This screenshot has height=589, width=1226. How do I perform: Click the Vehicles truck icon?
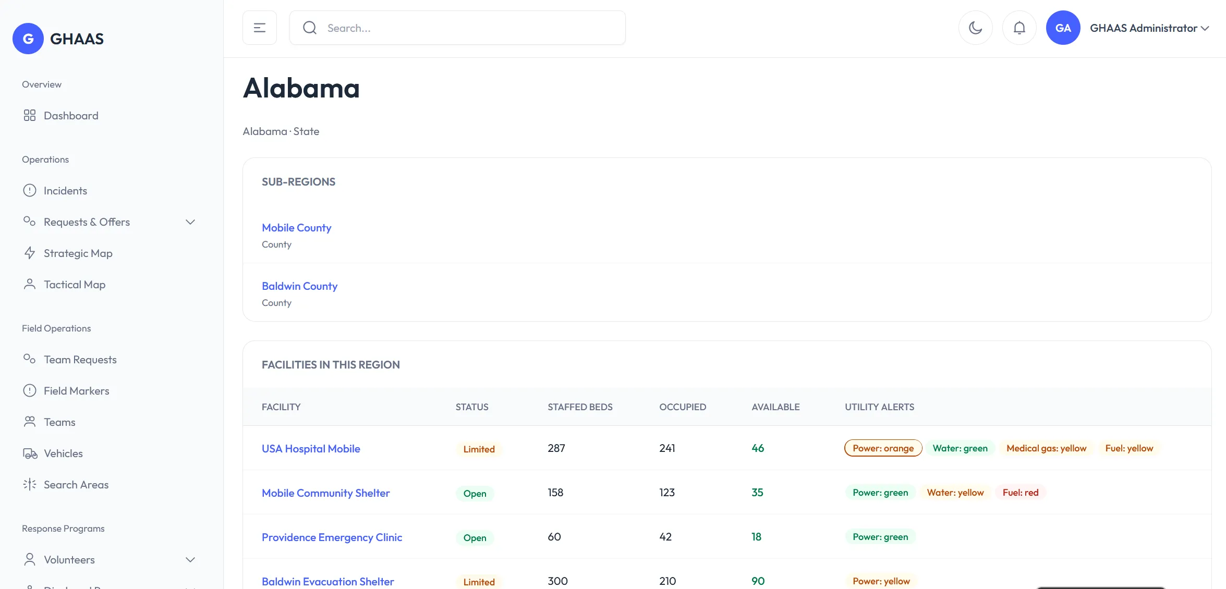[30, 453]
